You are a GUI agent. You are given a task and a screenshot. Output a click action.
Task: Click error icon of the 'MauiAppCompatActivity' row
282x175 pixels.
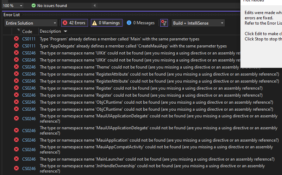tap(16, 149)
